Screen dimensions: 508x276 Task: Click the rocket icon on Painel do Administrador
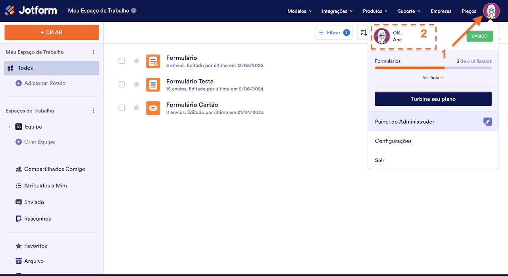coord(487,122)
